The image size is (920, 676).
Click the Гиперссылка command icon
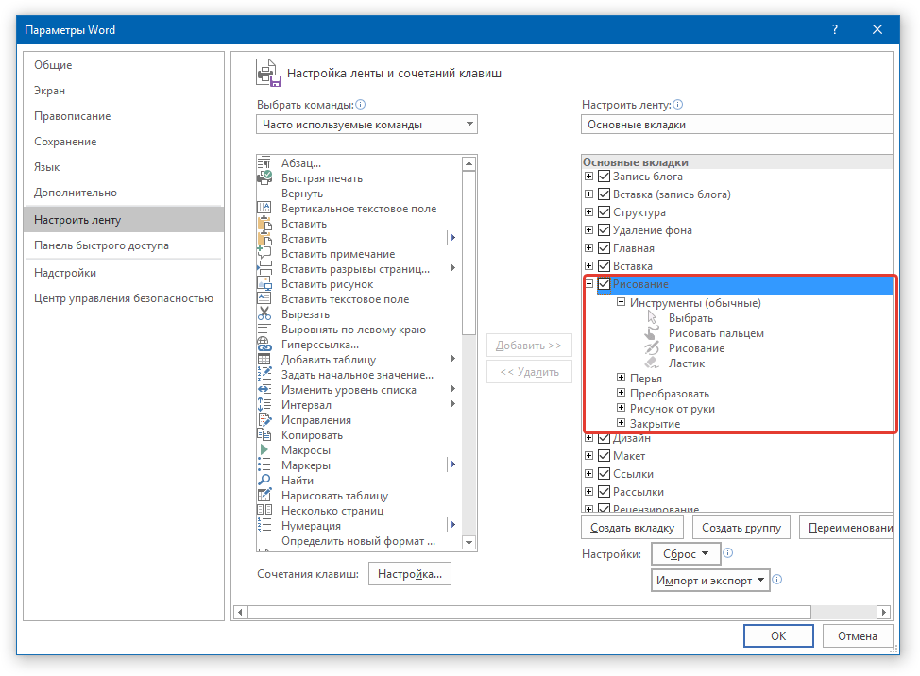[264, 345]
